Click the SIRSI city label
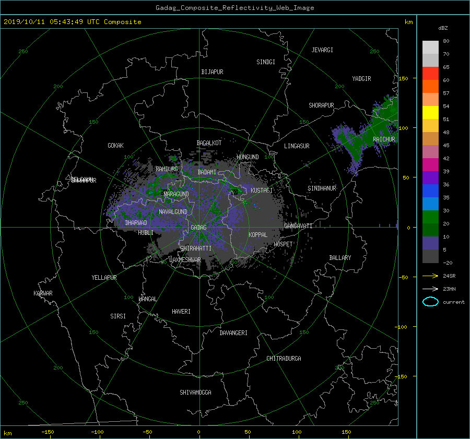Viewport: 470px width, 439px height. 118,316
